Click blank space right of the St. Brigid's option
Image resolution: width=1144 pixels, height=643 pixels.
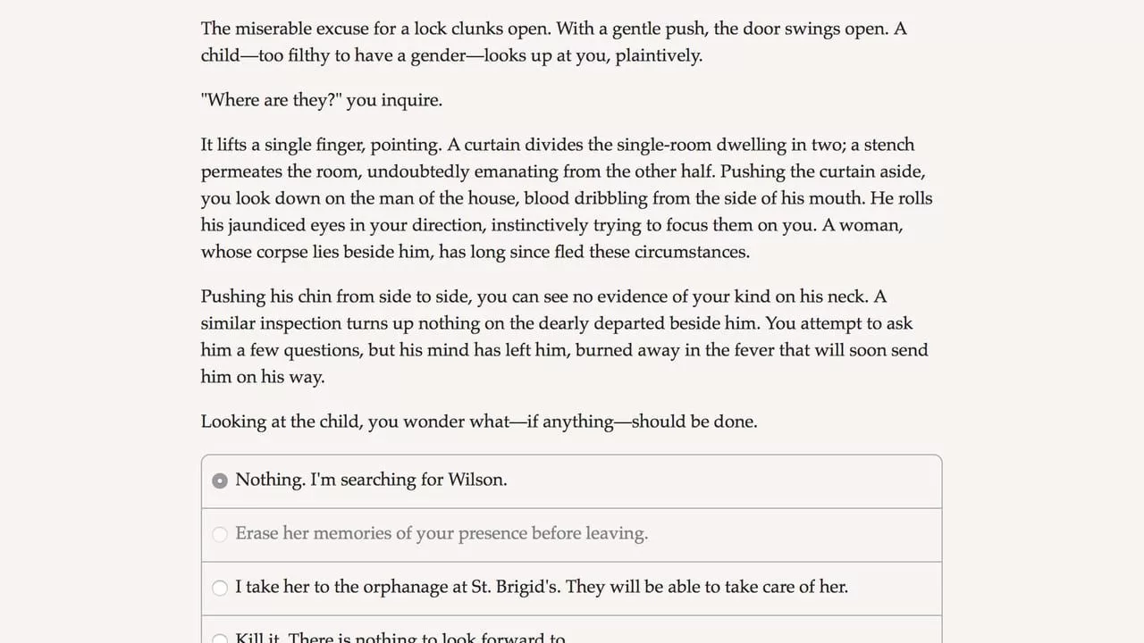point(894,588)
